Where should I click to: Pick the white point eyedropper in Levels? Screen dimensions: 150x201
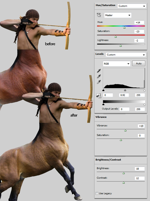click(x=99, y=82)
